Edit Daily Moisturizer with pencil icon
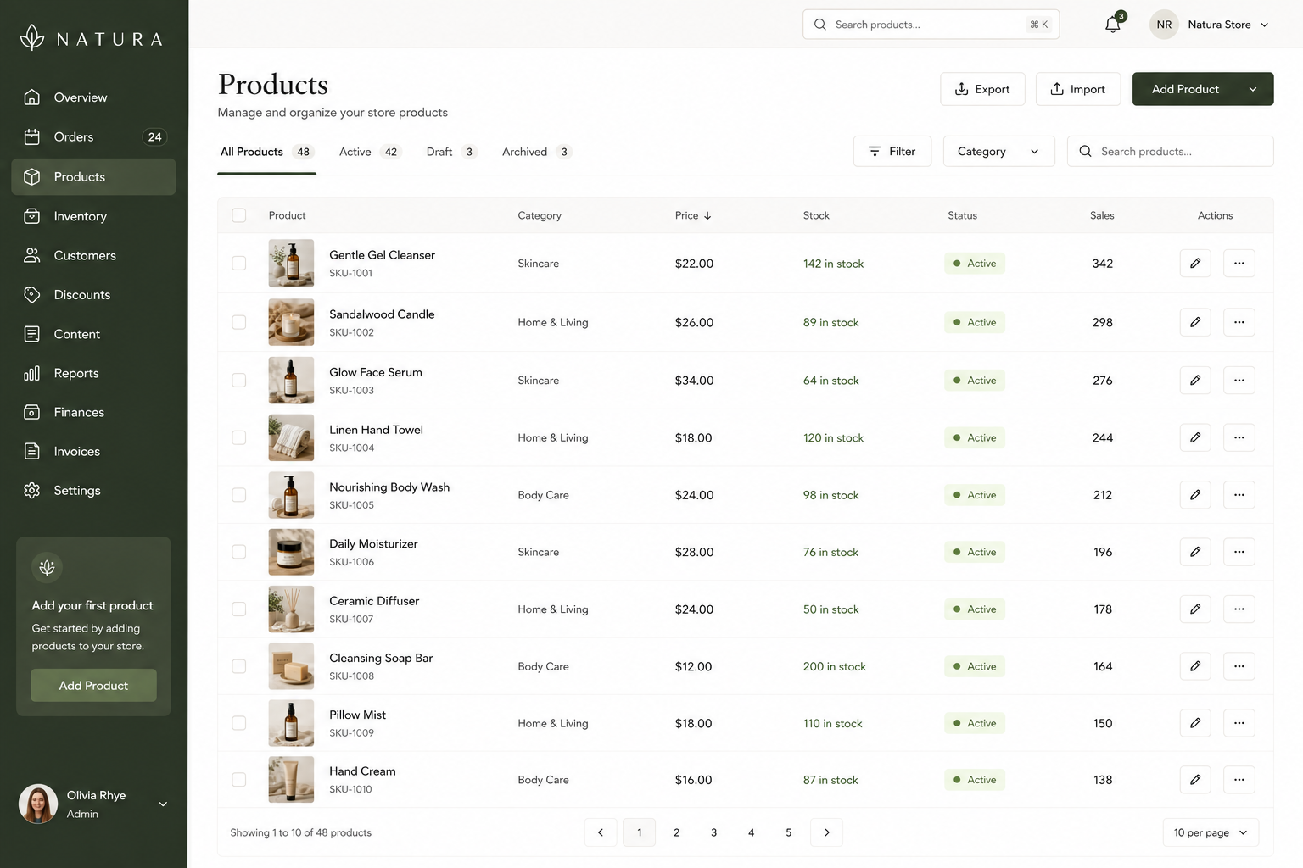 (1195, 552)
